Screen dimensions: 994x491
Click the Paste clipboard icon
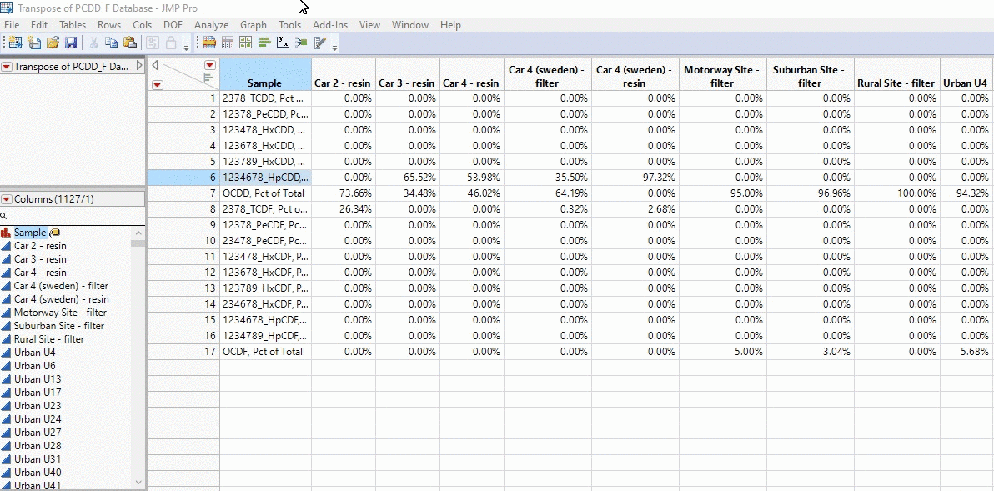point(130,43)
